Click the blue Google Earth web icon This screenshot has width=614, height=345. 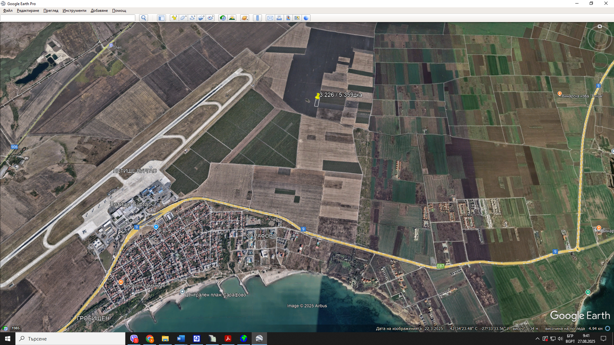point(306,18)
